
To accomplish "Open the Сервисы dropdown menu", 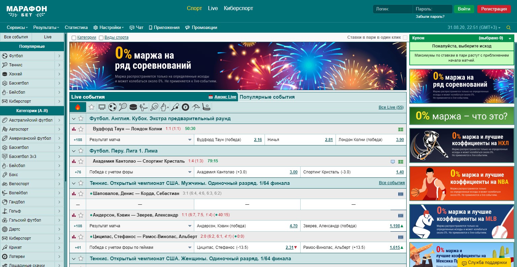I will coord(17,28).
